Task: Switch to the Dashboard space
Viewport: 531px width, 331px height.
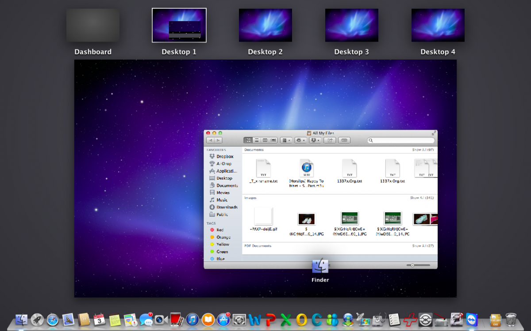Action: tap(93, 26)
